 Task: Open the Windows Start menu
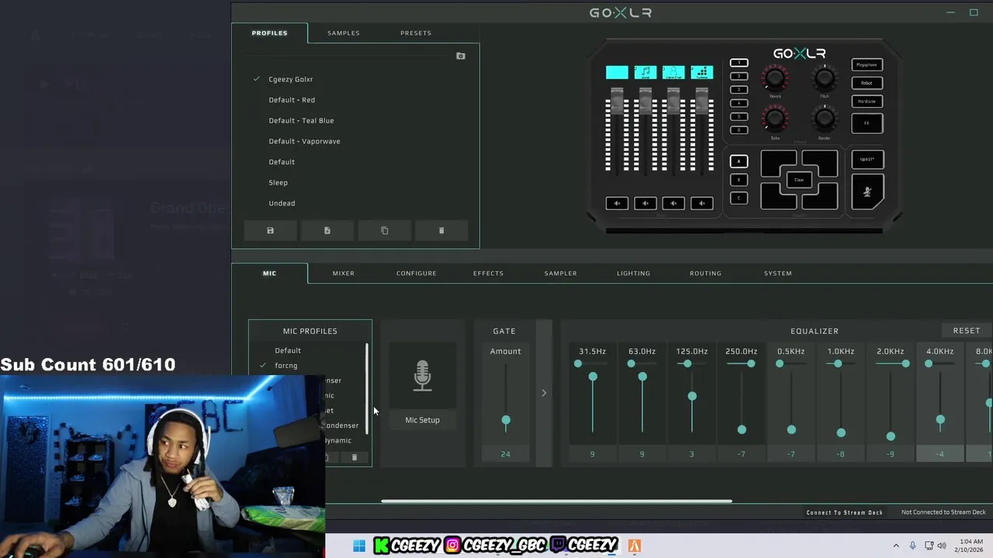[x=359, y=546]
